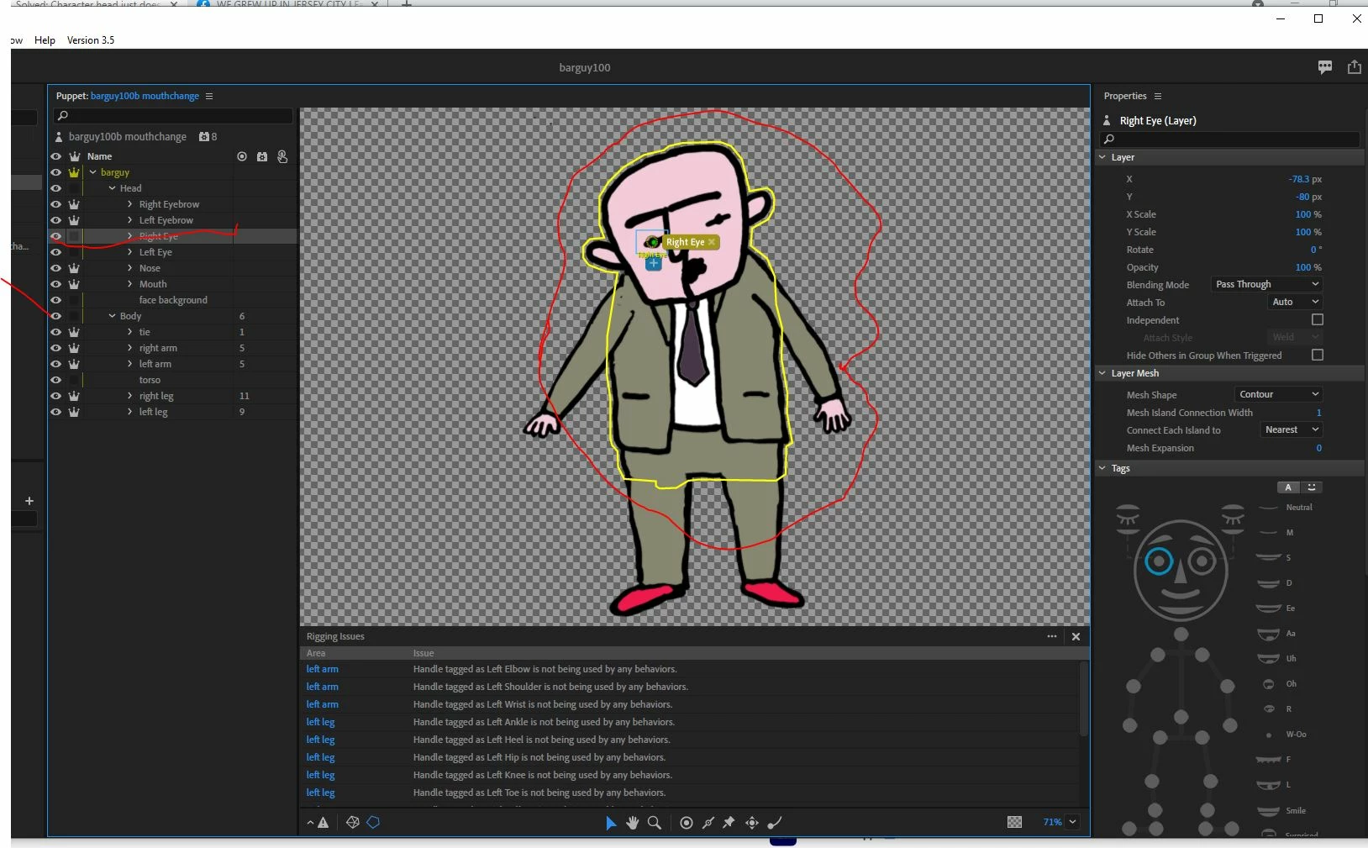Click the crown icon beside Mouth layer
The width and height of the screenshot is (1368, 848).
[74, 284]
